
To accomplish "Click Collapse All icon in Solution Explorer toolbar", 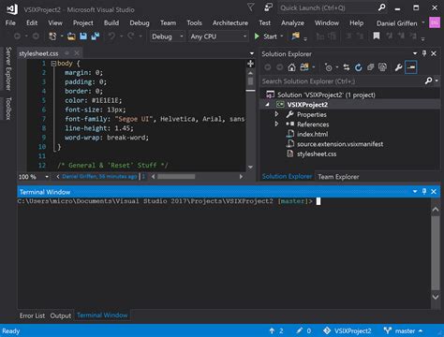I will [x=371, y=67].
